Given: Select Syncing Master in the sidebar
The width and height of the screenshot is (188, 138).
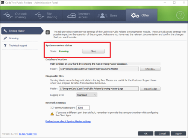Looking at the screenshot, I should (x=22, y=31).
